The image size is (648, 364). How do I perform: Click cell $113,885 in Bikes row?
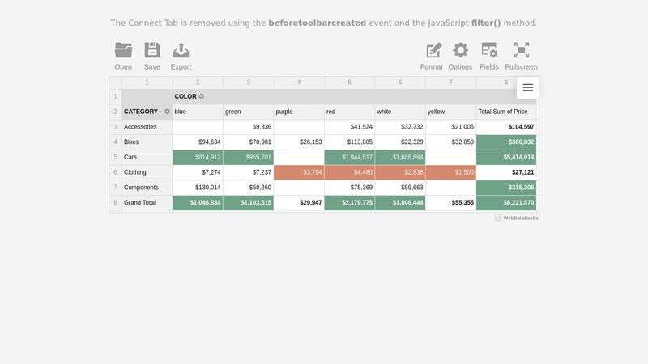349,142
